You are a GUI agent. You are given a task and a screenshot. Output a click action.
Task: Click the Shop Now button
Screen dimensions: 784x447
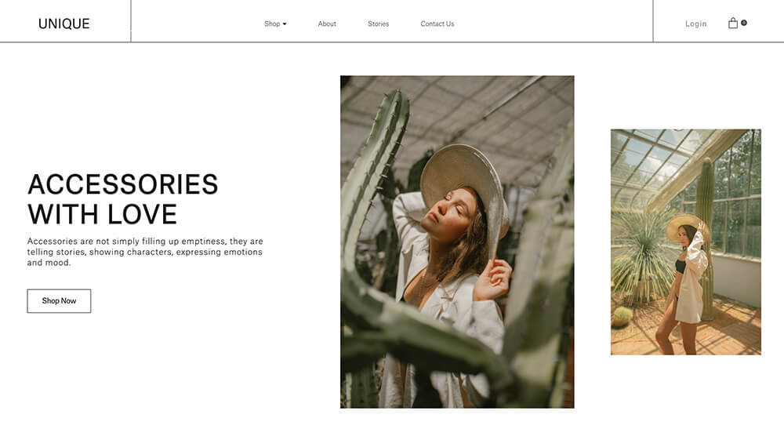coord(59,301)
